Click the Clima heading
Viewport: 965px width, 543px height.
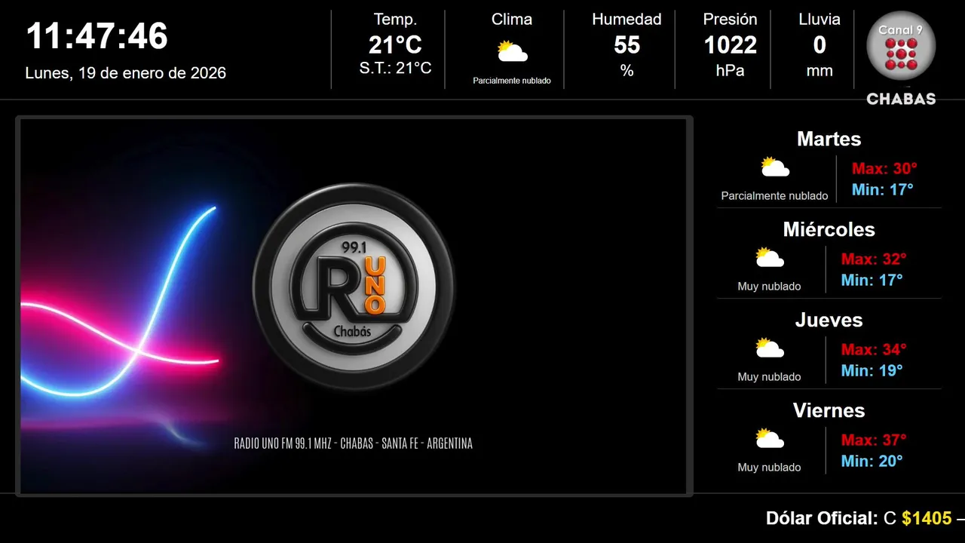(512, 20)
